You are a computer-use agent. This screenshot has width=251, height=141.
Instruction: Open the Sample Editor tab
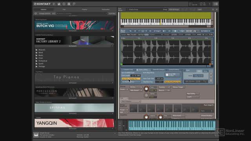[174, 70]
